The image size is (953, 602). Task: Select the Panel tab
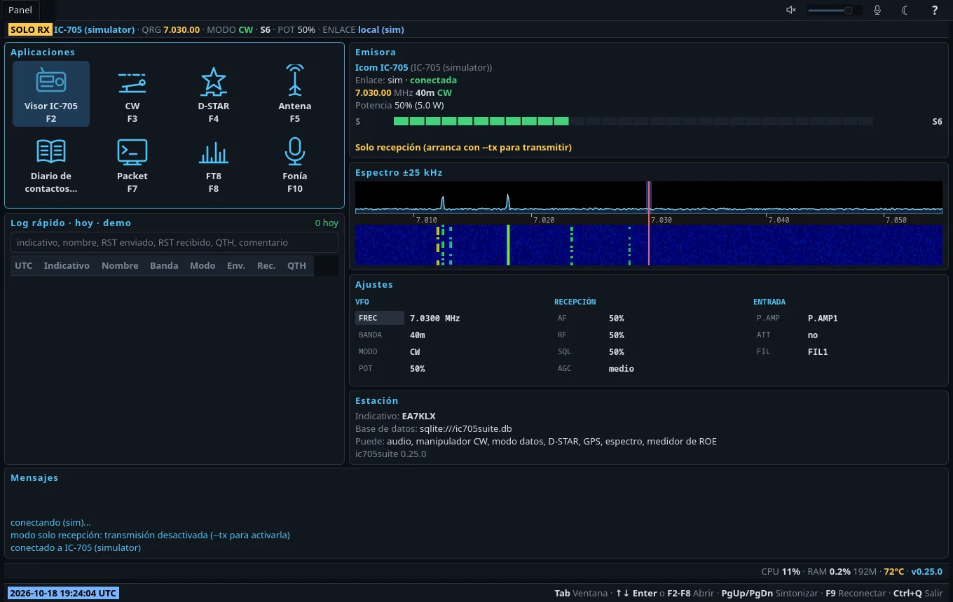(x=20, y=10)
